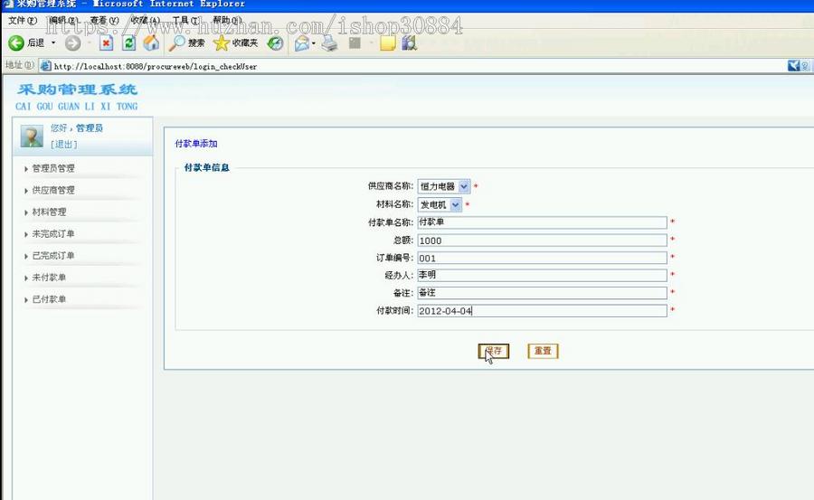This screenshot has height=500, width=814.
Task: Expand the 供应商管理 sidebar item
Action: click(x=53, y=190)
